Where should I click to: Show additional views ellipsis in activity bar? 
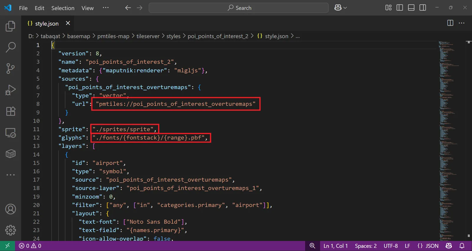click(x=11, y=175)
